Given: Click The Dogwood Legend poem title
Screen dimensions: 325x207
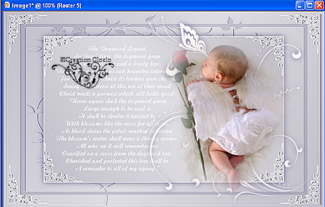Looking at the screenshot, I should (x=117, y=49).
